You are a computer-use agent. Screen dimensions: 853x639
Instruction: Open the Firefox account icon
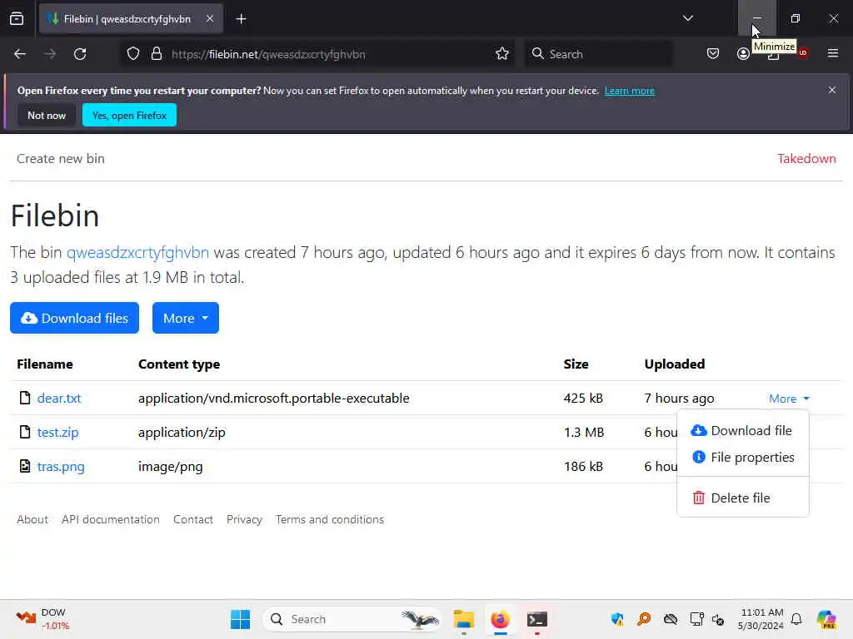click(x=743, y=54)
